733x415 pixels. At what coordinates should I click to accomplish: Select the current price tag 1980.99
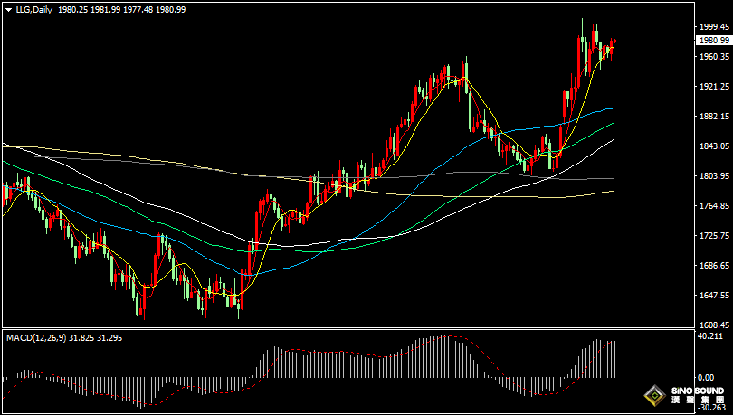[x=713, y=40]
